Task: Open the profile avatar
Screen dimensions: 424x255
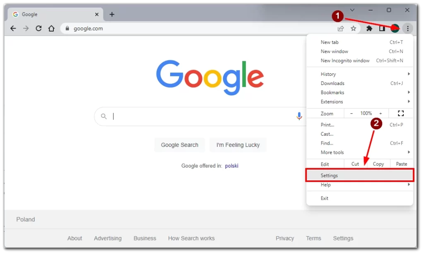Action: pyautogui.click(x=395, y=29)
